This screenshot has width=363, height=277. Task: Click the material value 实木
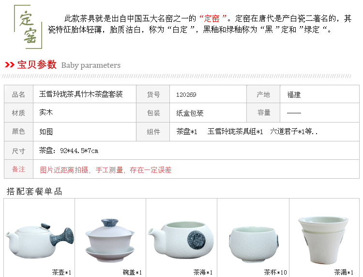(46, 112)
